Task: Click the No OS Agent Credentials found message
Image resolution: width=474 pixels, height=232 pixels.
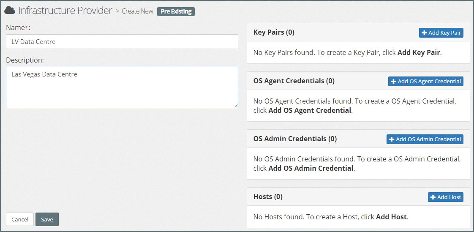Action: click(x=355, y=106)
